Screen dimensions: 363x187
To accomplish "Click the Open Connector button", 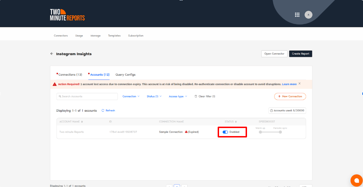I will (x=274, y=54).
